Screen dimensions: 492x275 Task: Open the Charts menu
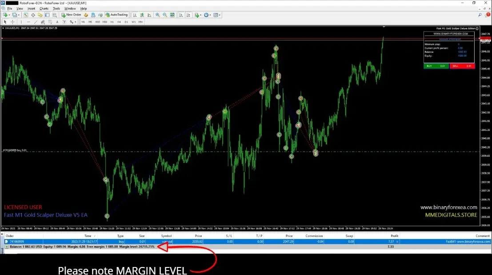(44, 8)
